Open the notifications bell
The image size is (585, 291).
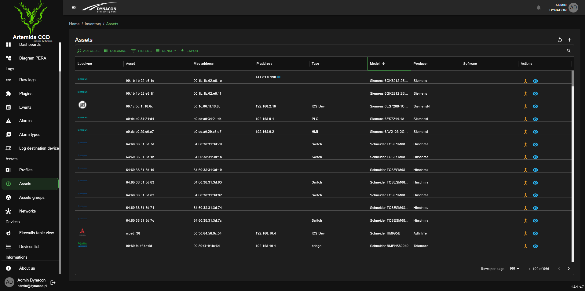pyautogui.click(x=539, y=8)
